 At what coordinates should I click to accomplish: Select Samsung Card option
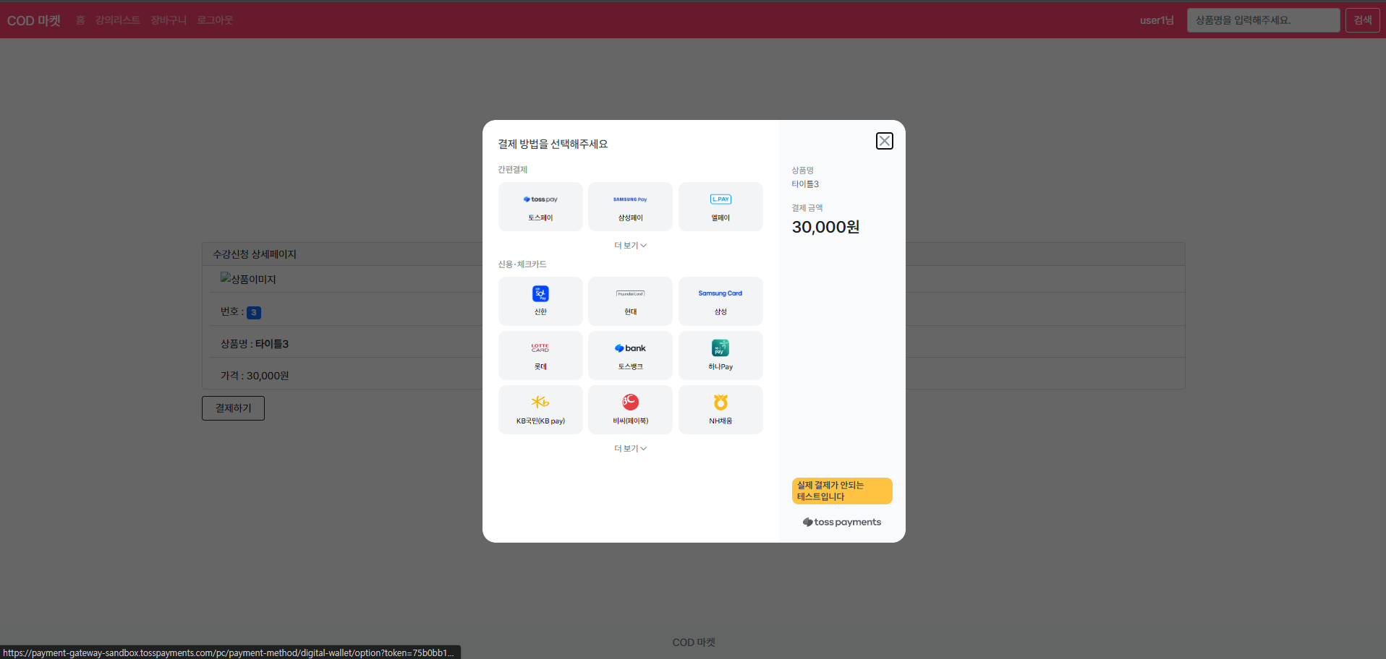point(720,301)
